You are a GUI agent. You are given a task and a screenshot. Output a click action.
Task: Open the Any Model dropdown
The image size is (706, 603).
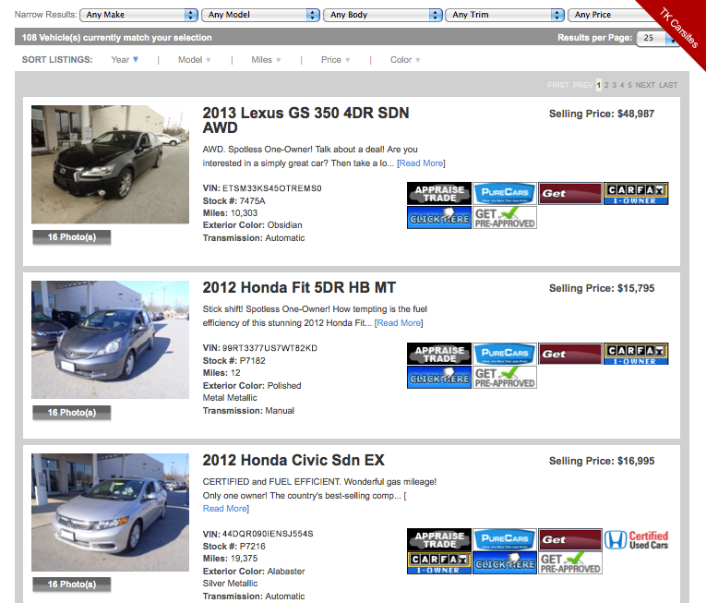point(260,15)
